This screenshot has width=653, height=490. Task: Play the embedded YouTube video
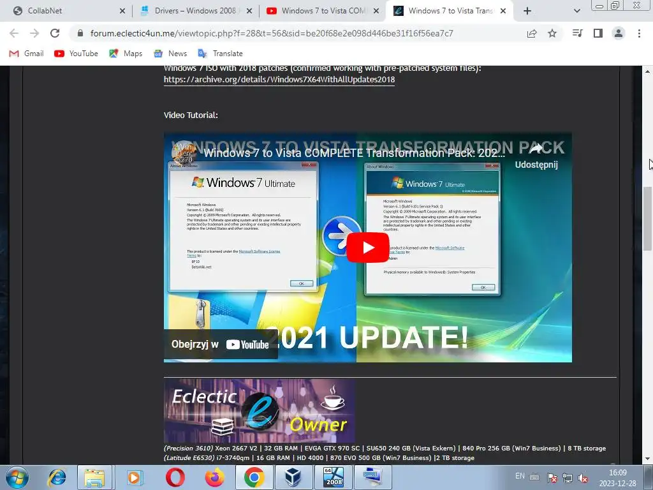pyautogui.click(x=368, y=248)
